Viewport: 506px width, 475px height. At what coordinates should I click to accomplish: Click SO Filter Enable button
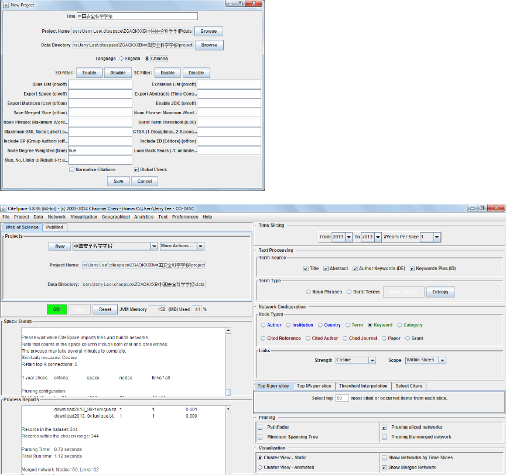(90, 73)
